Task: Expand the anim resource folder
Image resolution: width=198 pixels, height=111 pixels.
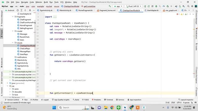Action: point(10,89)
